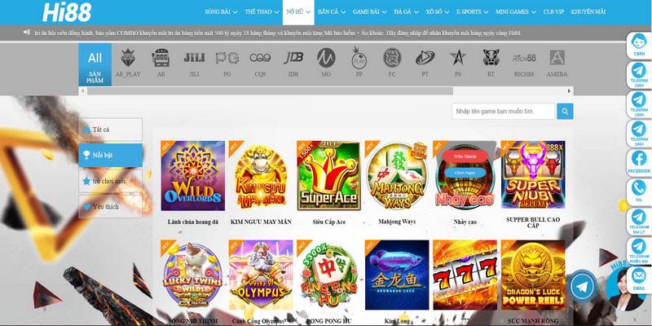Screen dimensions: 652x326
Task: Select the All SẢN PHẨM tab
Action: point(95,64)
